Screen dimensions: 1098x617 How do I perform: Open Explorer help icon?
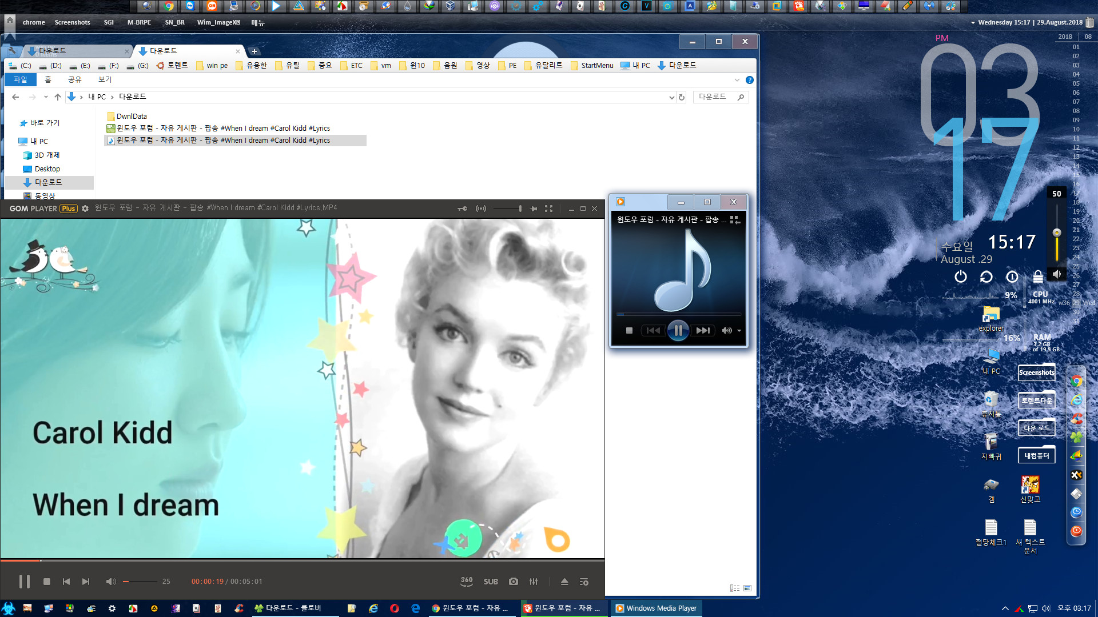pyautogui.click(x=749, y=80)
